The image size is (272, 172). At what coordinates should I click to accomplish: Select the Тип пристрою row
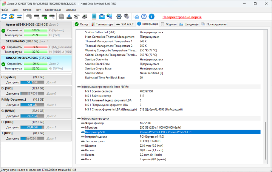click(171, 141)
